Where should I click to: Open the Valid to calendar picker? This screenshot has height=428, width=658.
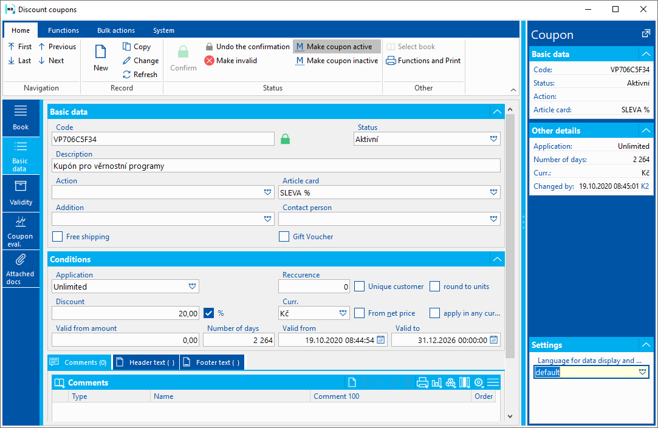[x=494, y=339]
